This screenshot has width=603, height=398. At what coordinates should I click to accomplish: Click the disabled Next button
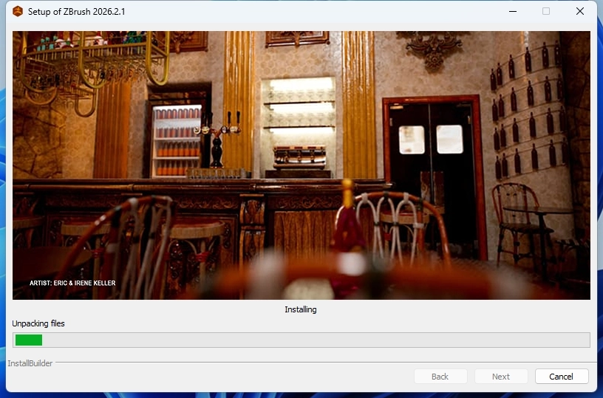click(501, 377)
